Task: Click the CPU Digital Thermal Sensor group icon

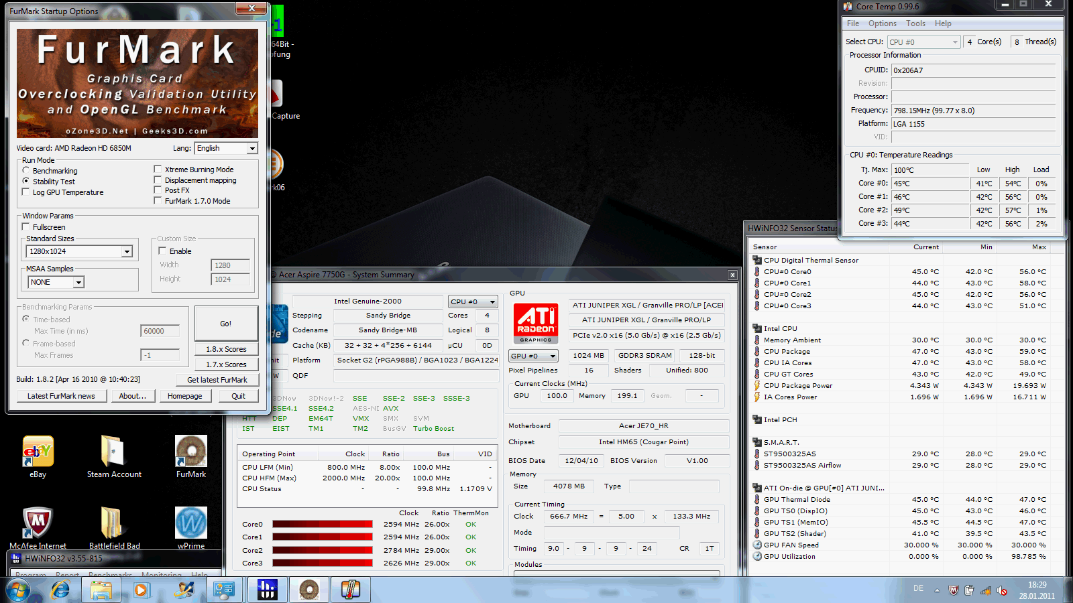Action: 757,260
